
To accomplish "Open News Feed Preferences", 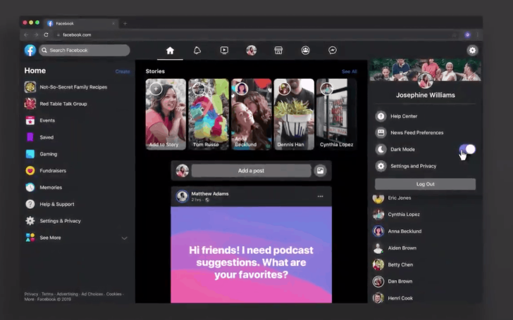I will tap(417, 132).
